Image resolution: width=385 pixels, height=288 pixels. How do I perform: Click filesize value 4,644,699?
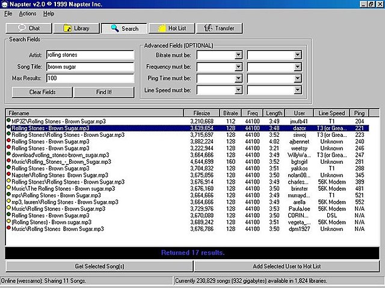(x=202, y=162)
